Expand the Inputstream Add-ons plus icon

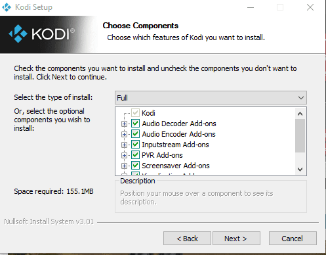(x=124, y=145)
